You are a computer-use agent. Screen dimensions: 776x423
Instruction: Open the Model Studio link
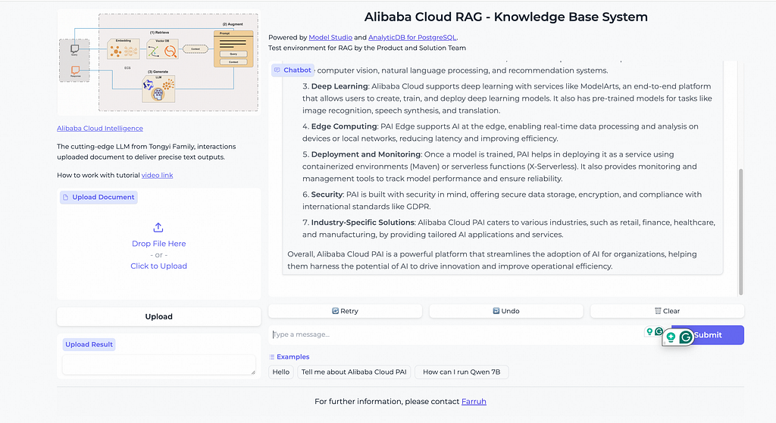point(330,38)
